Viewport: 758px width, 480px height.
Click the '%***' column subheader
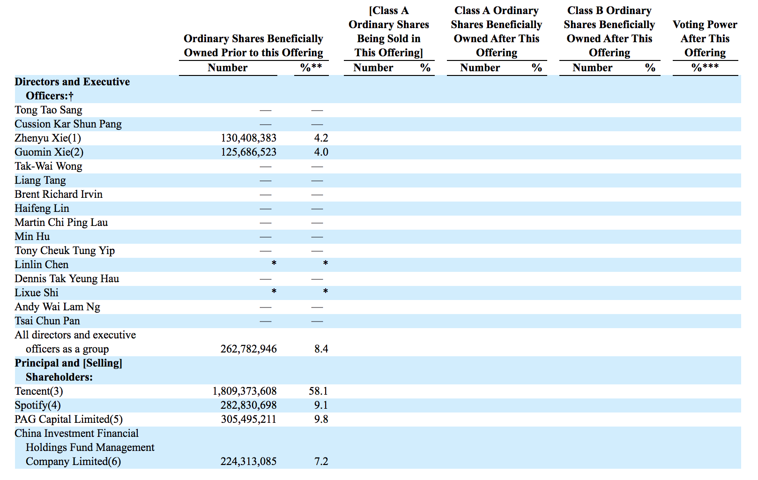705,68
